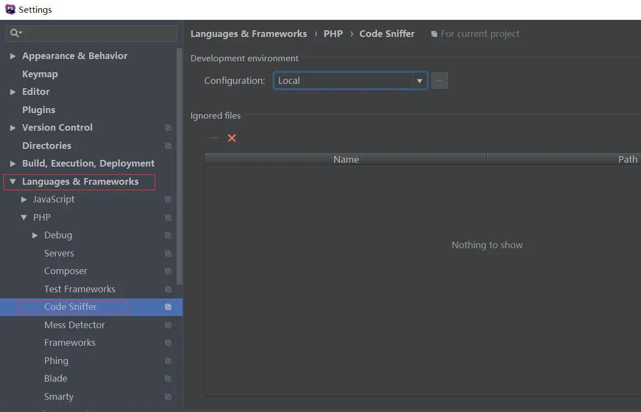The height and width of the screenshot is (412, 641).
Task: Click project-level icon next to Composer
Action: [x=168, y=271]
